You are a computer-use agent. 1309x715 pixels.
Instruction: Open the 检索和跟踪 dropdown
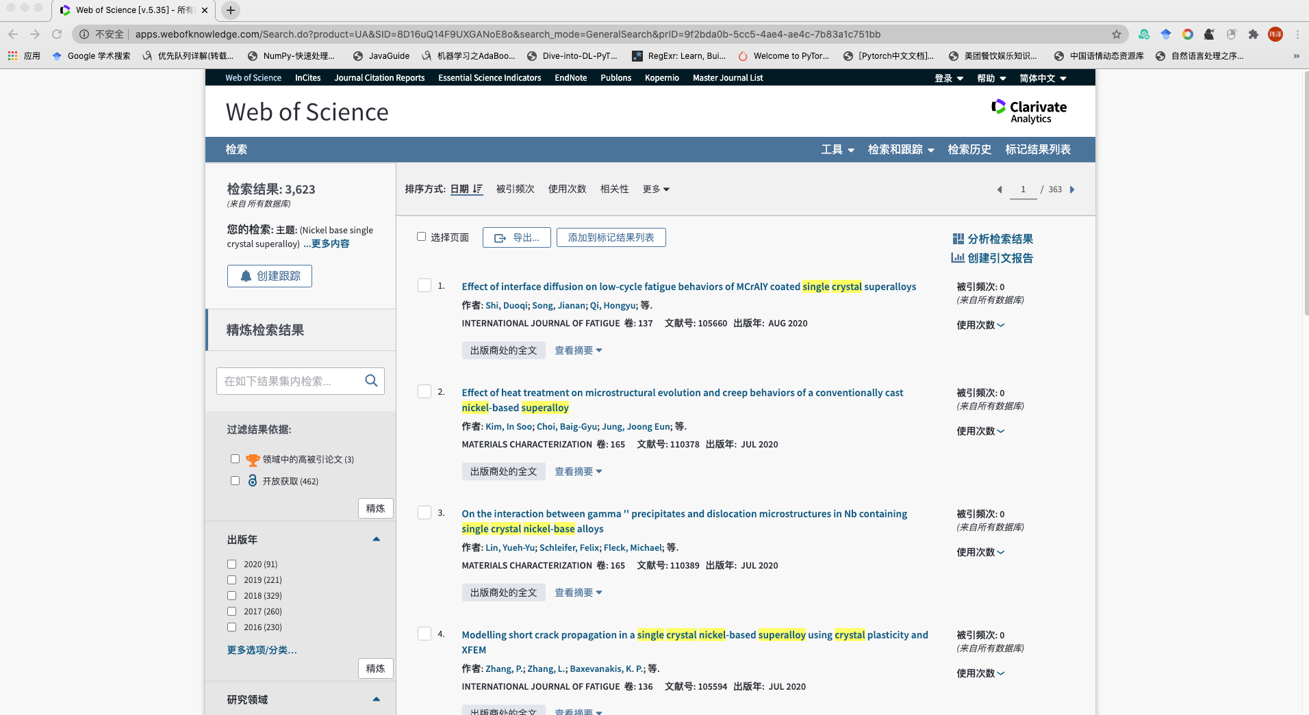point(901,149)
